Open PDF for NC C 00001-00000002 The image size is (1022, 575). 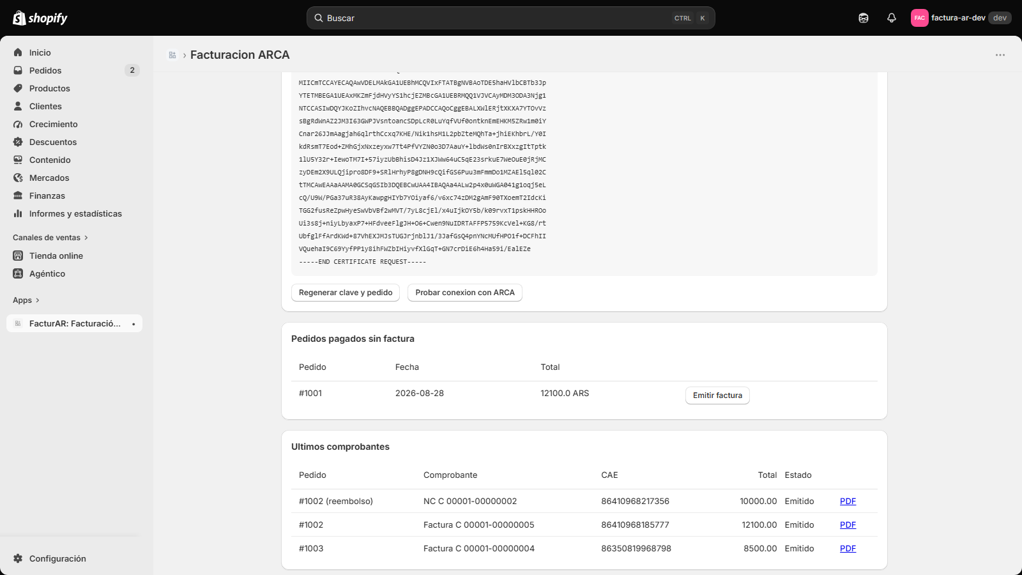[848, 502]
